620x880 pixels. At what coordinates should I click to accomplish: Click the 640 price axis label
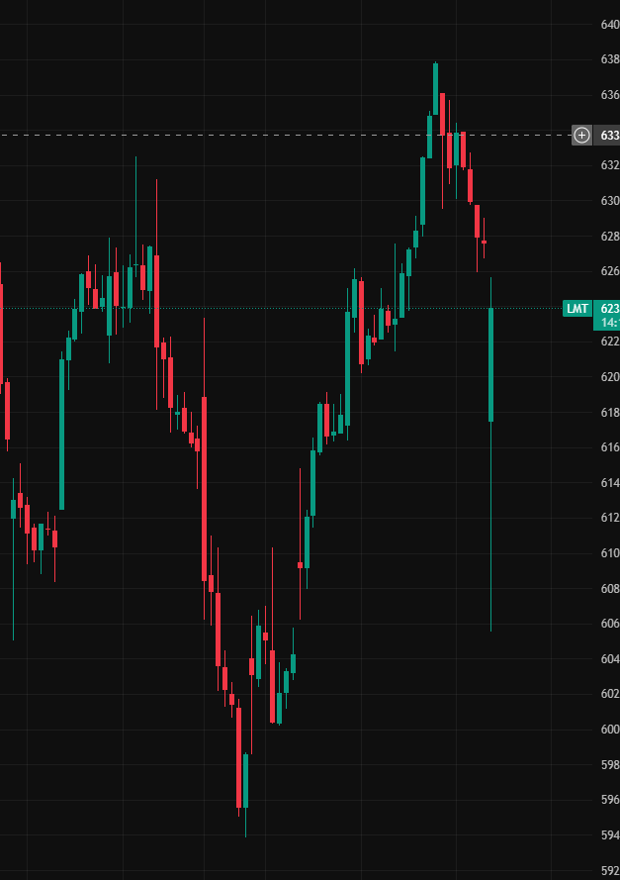tap(609, 25)
